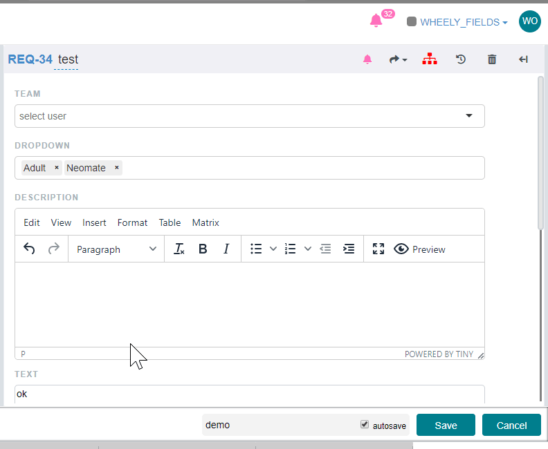Viewport: 548px width, 449px height.
Task: Open the View menu in editor
Action: pyautogui.click(x=61, y=222)
